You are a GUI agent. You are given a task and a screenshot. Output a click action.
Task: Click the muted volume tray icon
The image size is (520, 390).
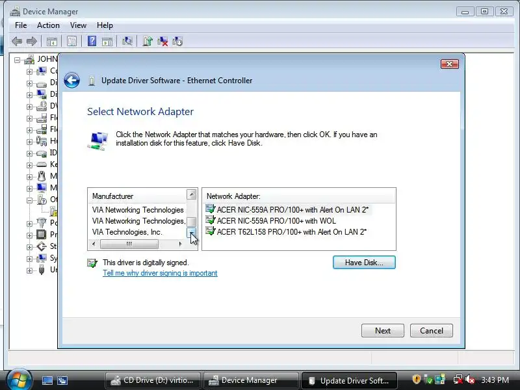[470, 380]
